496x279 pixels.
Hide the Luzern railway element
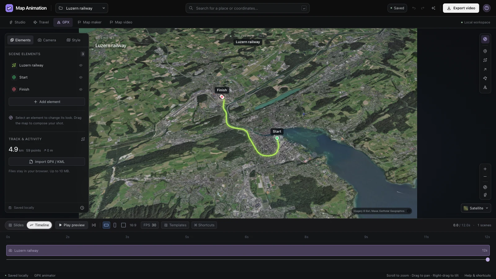(81, 65)
